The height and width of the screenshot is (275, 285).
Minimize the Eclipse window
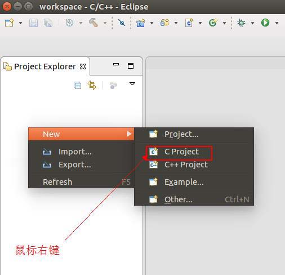point(18,7)
